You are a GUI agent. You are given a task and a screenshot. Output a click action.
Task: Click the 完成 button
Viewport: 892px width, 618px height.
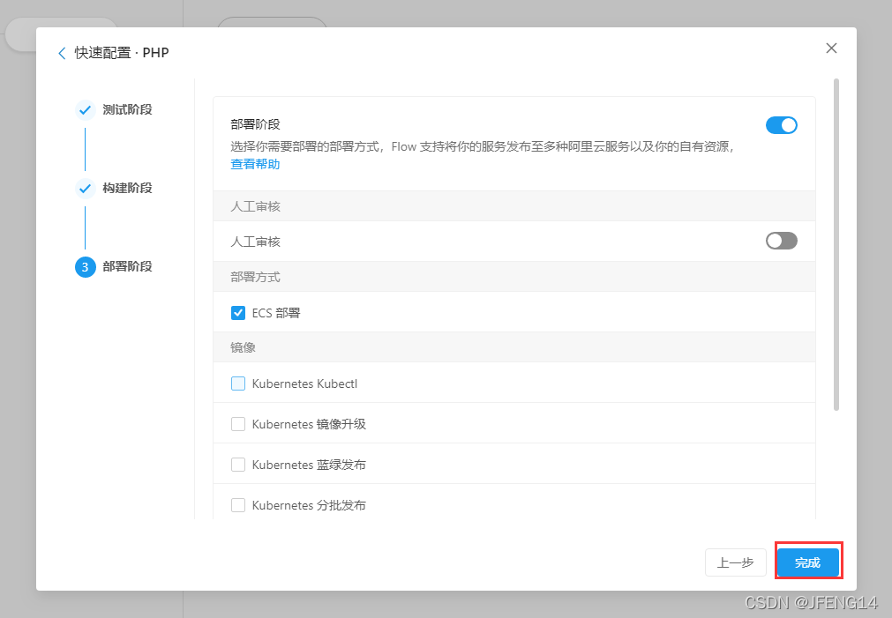pos(808,562)
